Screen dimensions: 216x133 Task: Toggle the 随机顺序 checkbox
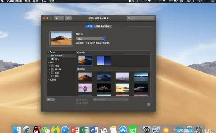pyautogui.click(x=77, y=103)
